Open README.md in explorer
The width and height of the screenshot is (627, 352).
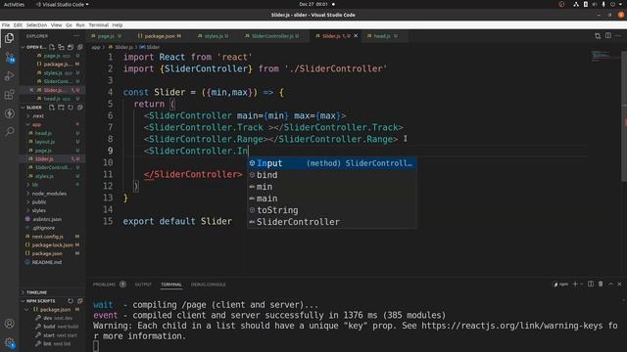46,262
